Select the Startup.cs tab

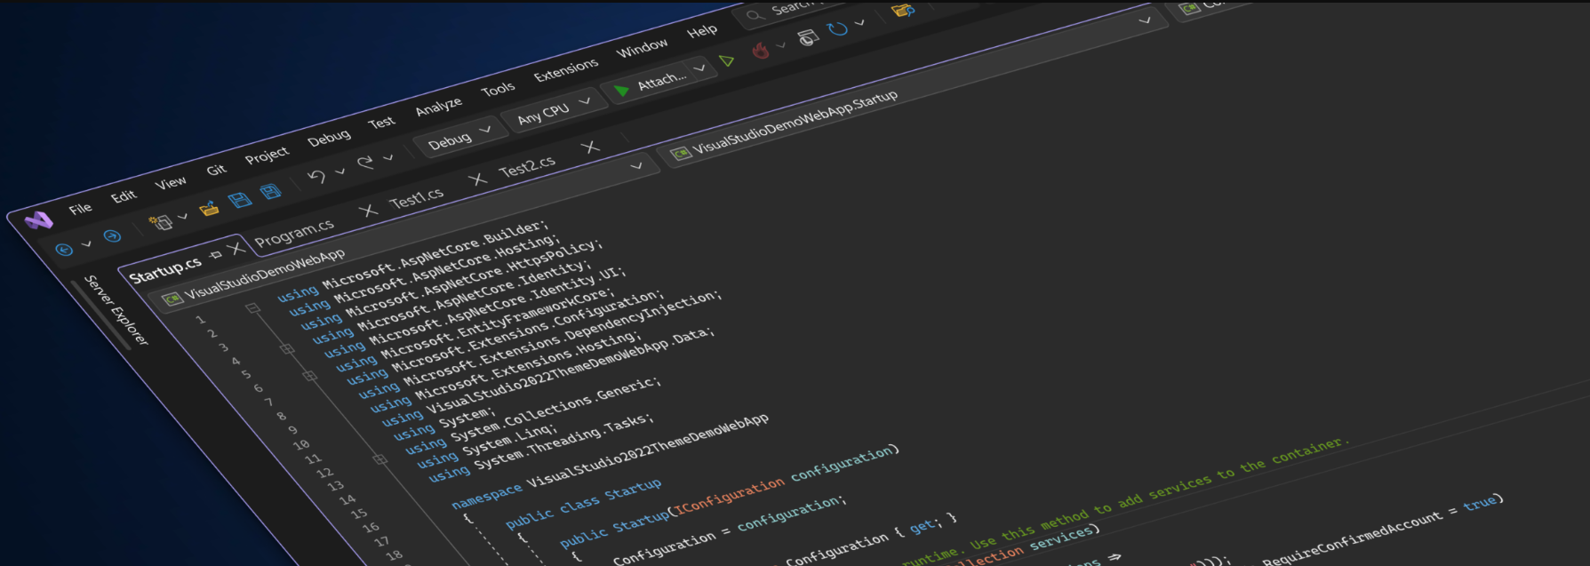coord(165,270)
